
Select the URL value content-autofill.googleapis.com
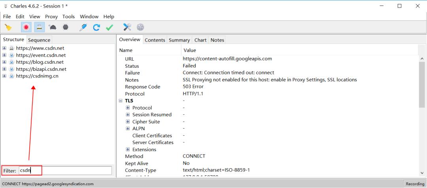click(x=227, y=59)
